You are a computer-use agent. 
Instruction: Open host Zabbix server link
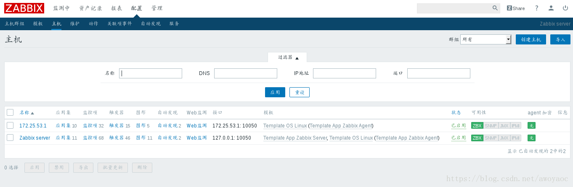pyautogui.click(x=34, y=138)
